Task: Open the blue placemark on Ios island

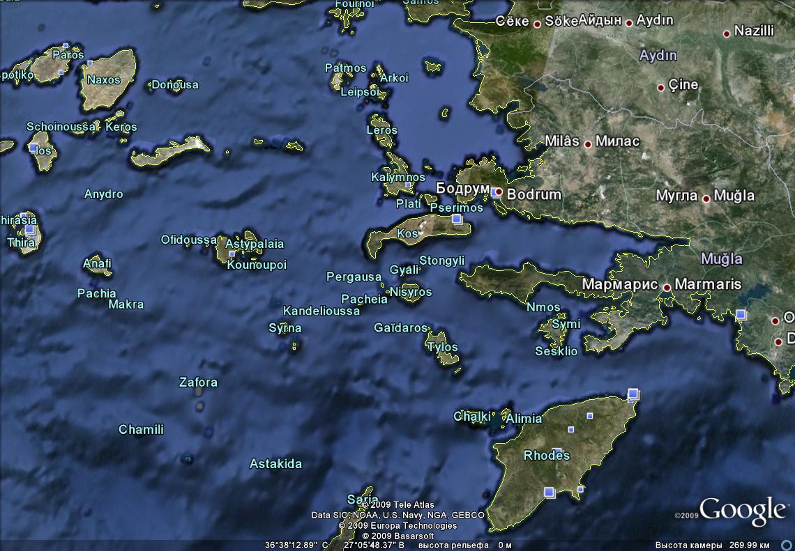Action: [33, 148]
